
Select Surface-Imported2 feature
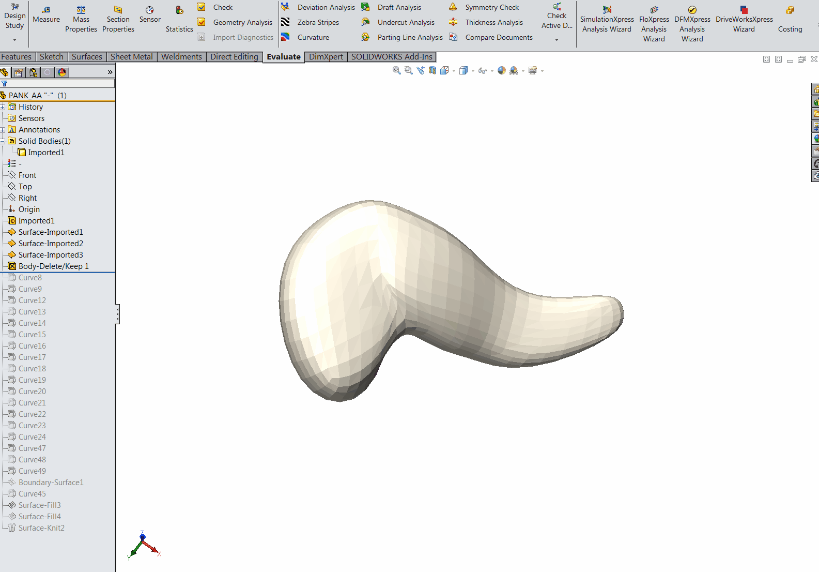45,244
